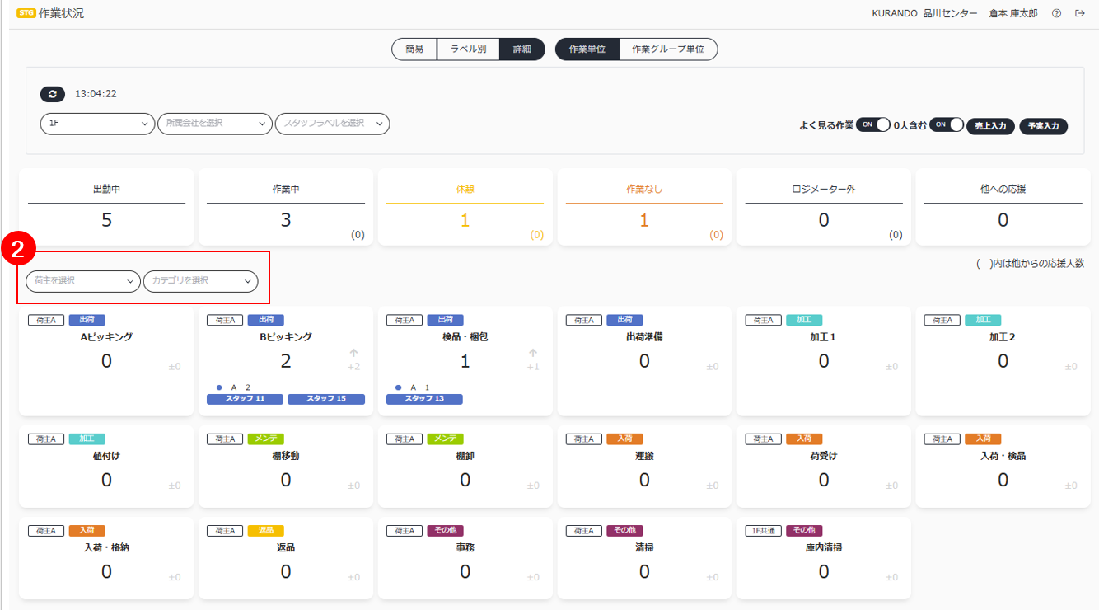This screenshot has height=610, width=1099.
Task: Select the 作業単位 tab
Action: click(x=587, y=49)
